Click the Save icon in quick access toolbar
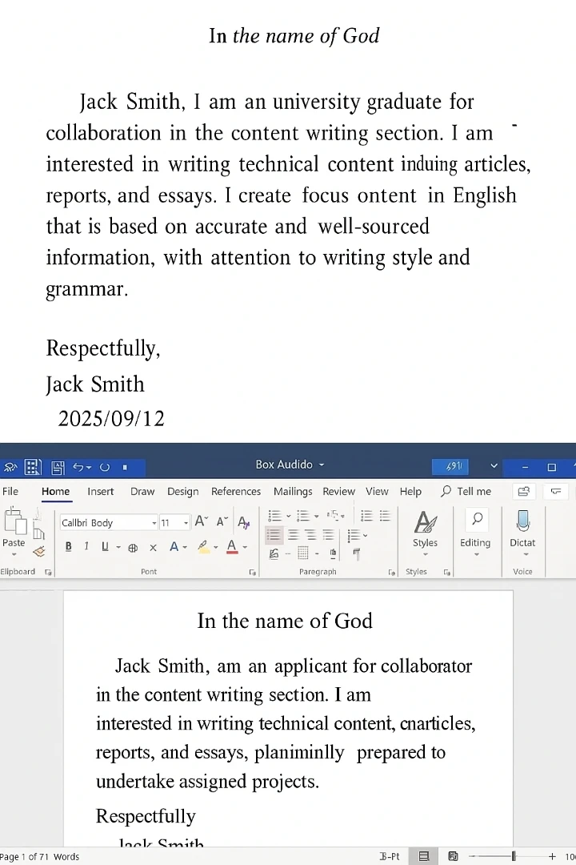Viewport: 576px width, 865px height. click(57, 467)
